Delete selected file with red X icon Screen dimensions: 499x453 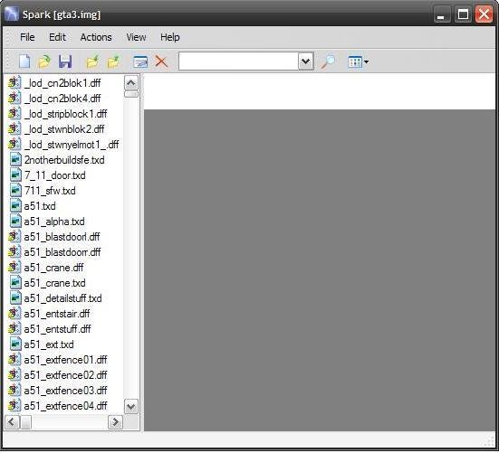click(161, 61)
